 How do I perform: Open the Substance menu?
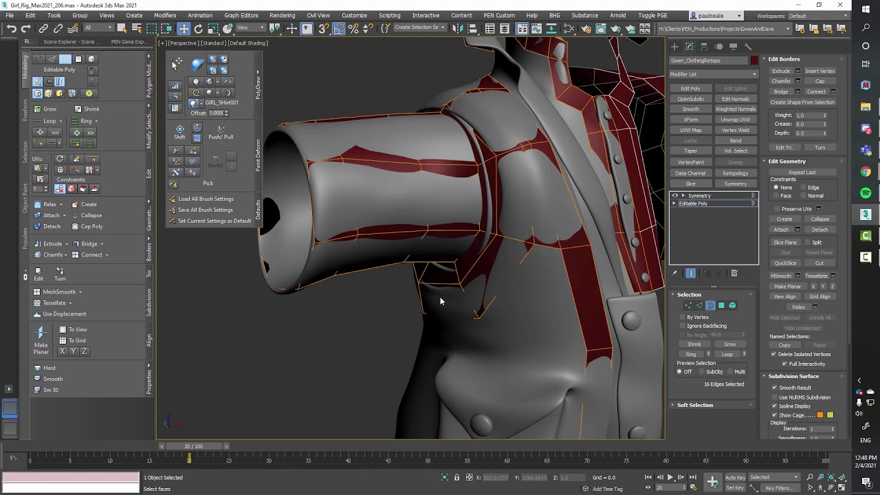585,15
